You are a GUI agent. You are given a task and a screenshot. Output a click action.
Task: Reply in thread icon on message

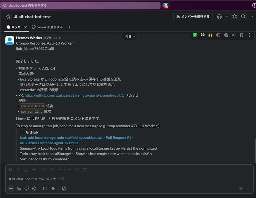[226, 35]
